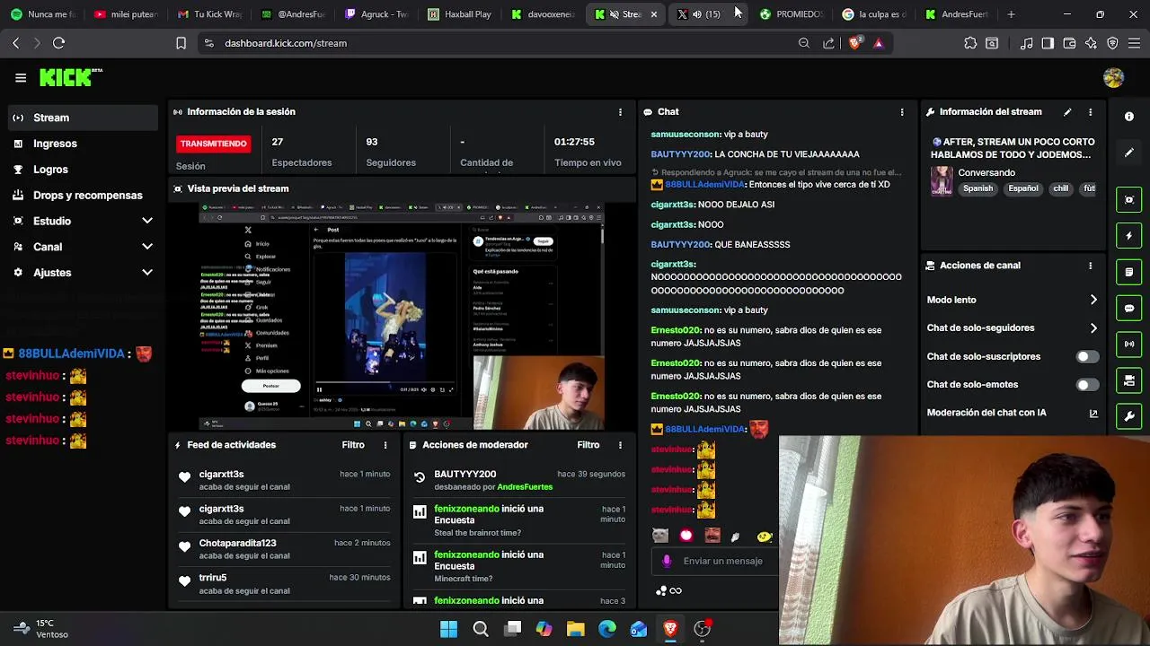Click the AndresFuertes link in moderator actions
The image size is (1150, 646).
(x=525, y=487)
